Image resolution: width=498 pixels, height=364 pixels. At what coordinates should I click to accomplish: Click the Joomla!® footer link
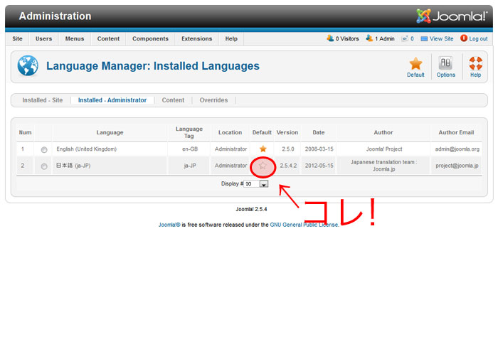(169, 225)
